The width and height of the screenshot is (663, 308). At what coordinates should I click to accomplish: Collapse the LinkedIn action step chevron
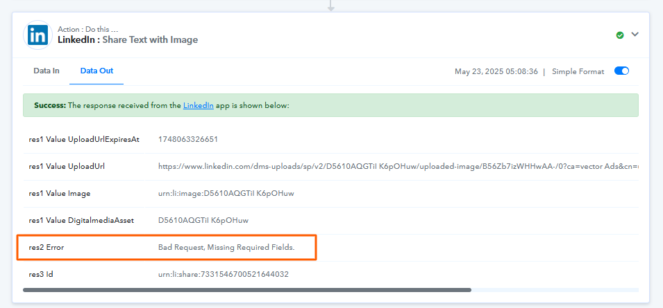[635, 35]
